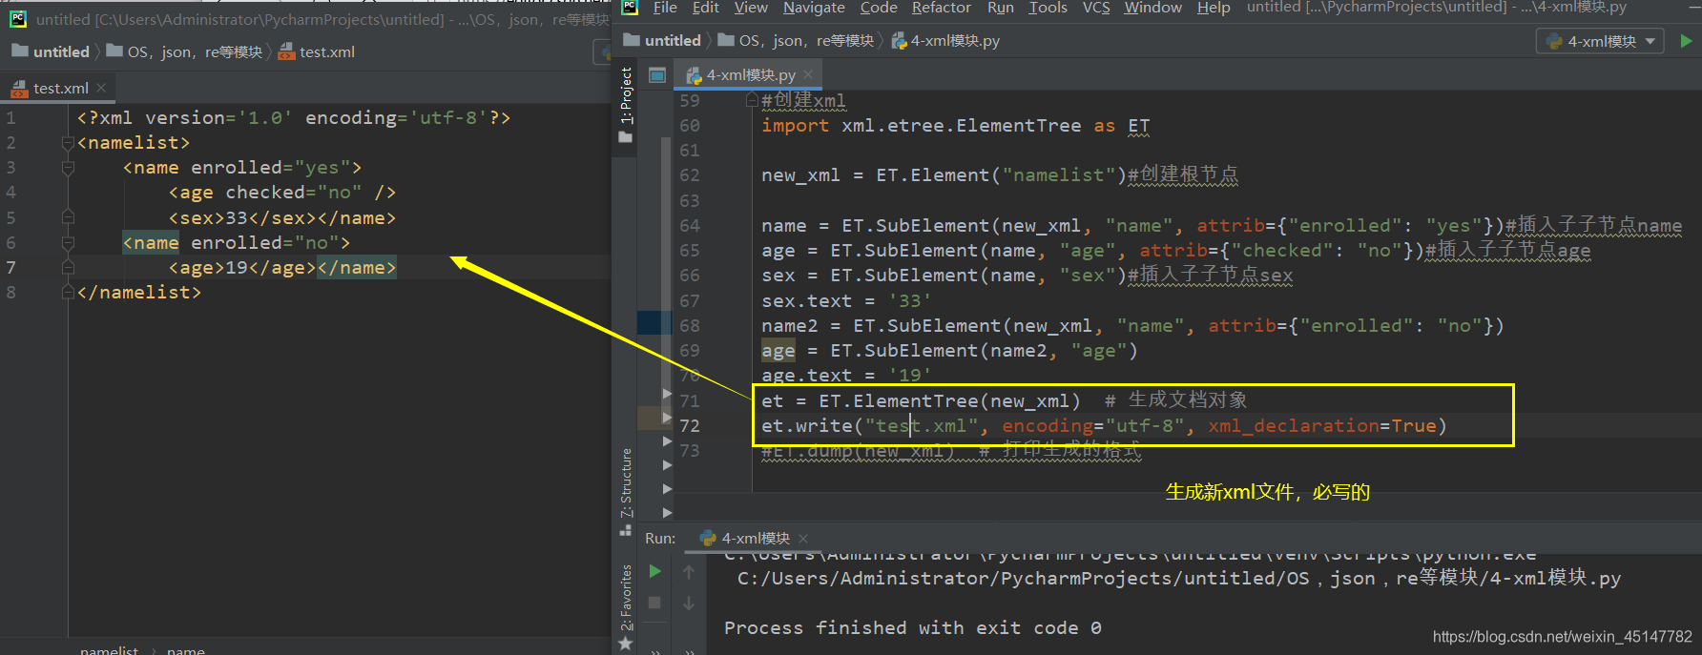Click the '<age checked="no" />' line

(281, 193)
